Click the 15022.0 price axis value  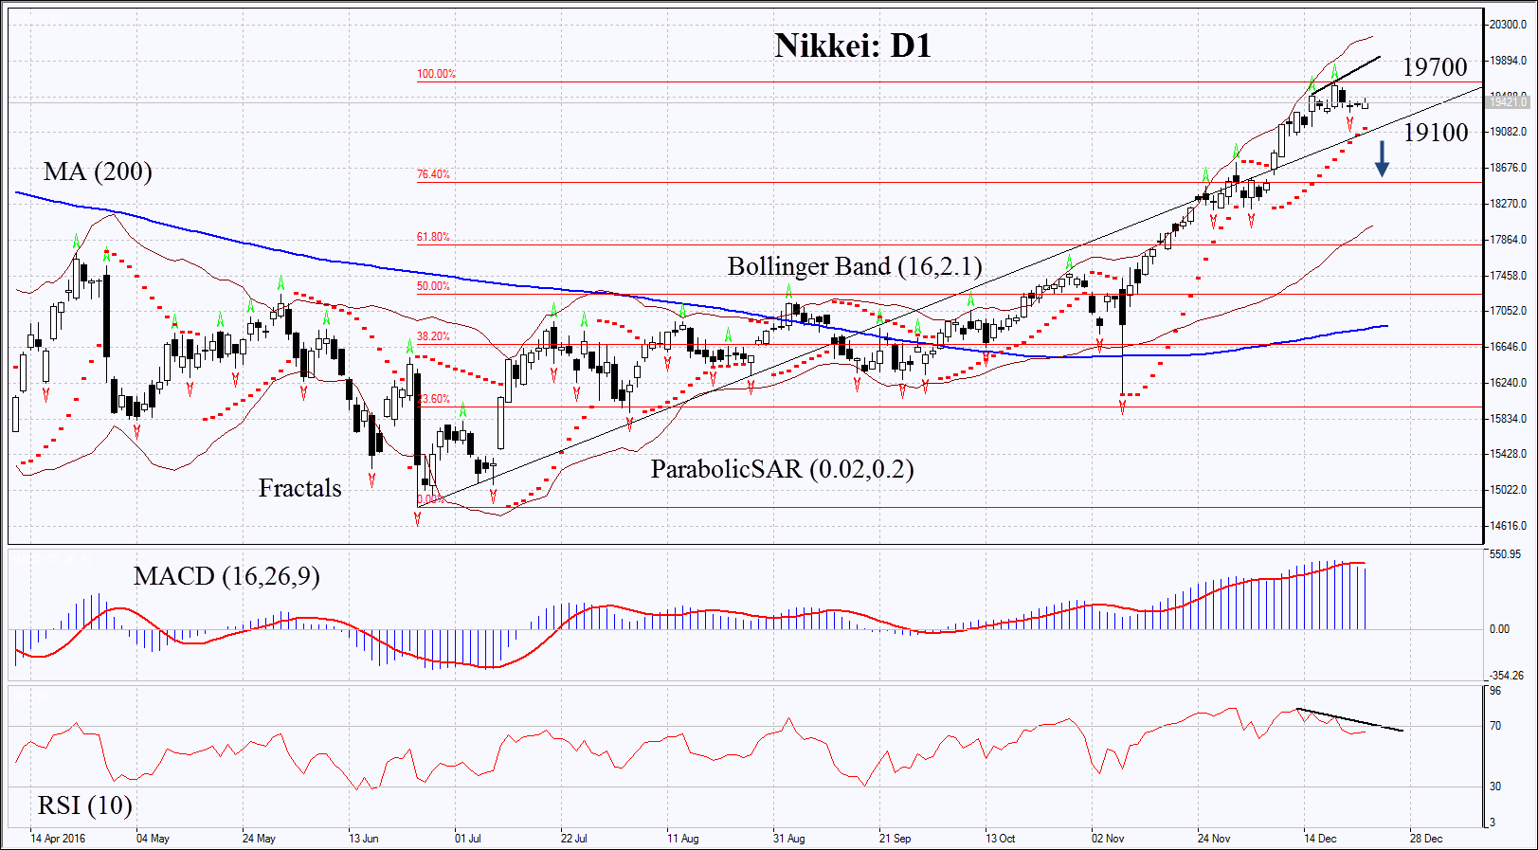click(x=1508, y=490)
